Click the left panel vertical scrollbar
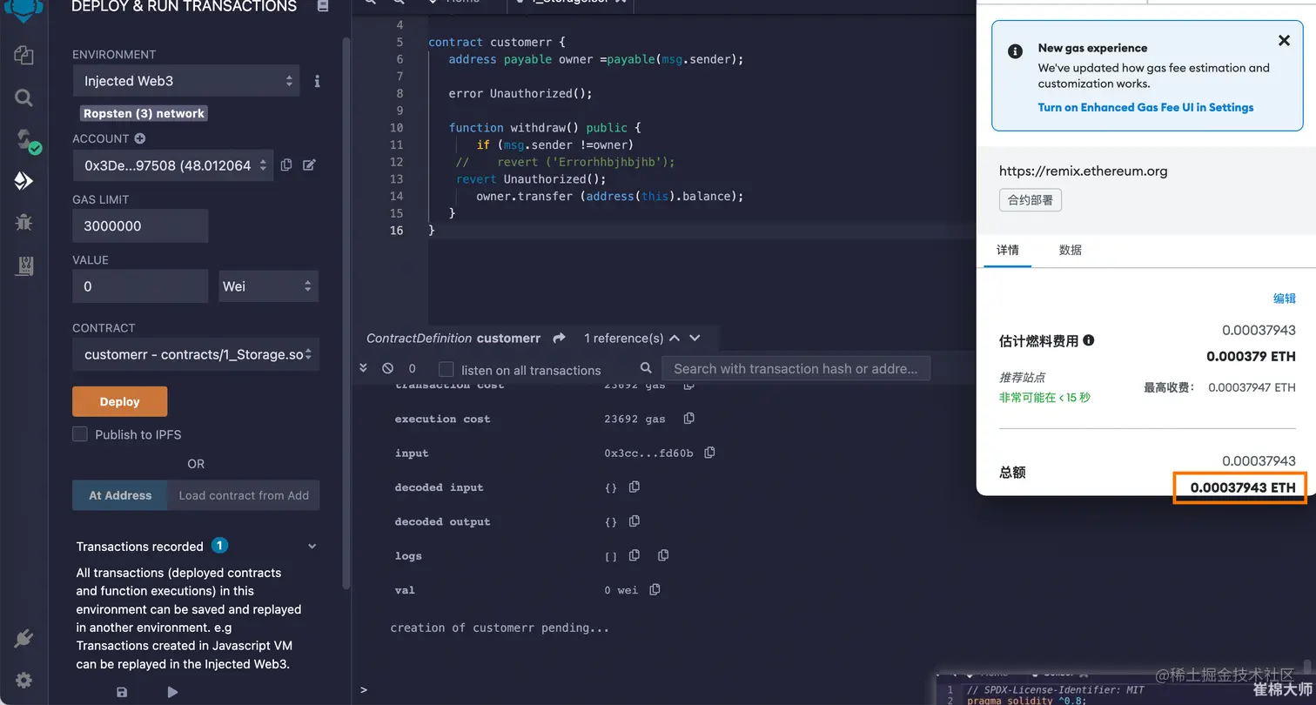The image size is (1316, 705). (x=347, y=313)
